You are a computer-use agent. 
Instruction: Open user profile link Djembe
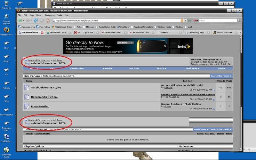(168, 87)
